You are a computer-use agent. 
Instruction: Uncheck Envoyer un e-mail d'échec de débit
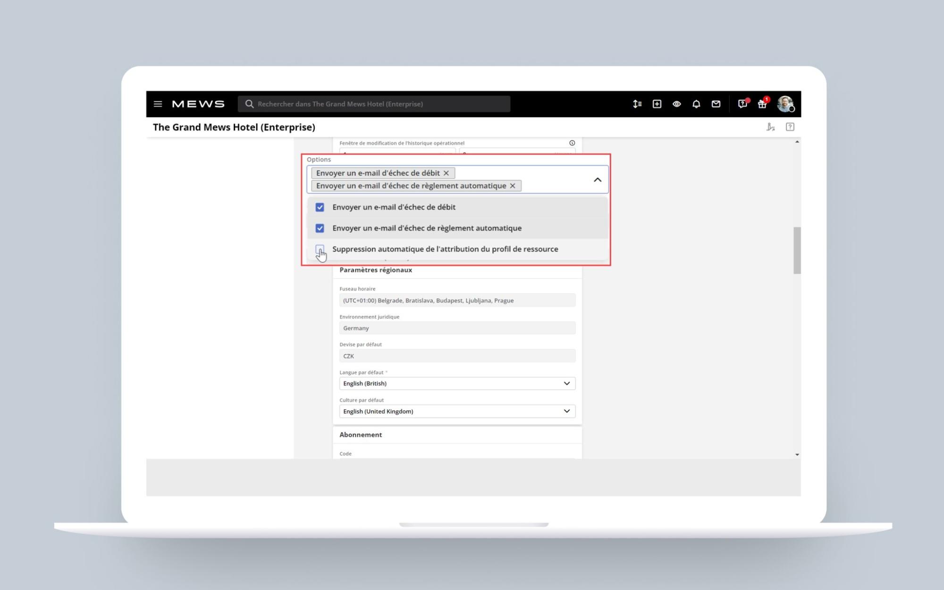pyautogui.click(x=320, y=207)
